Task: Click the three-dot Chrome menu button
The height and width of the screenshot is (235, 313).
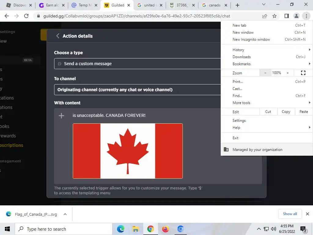Action: [306, 16]
